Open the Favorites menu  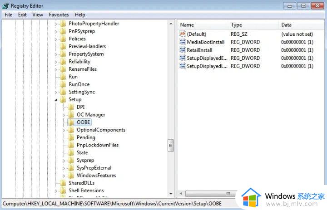pos(59,15)
